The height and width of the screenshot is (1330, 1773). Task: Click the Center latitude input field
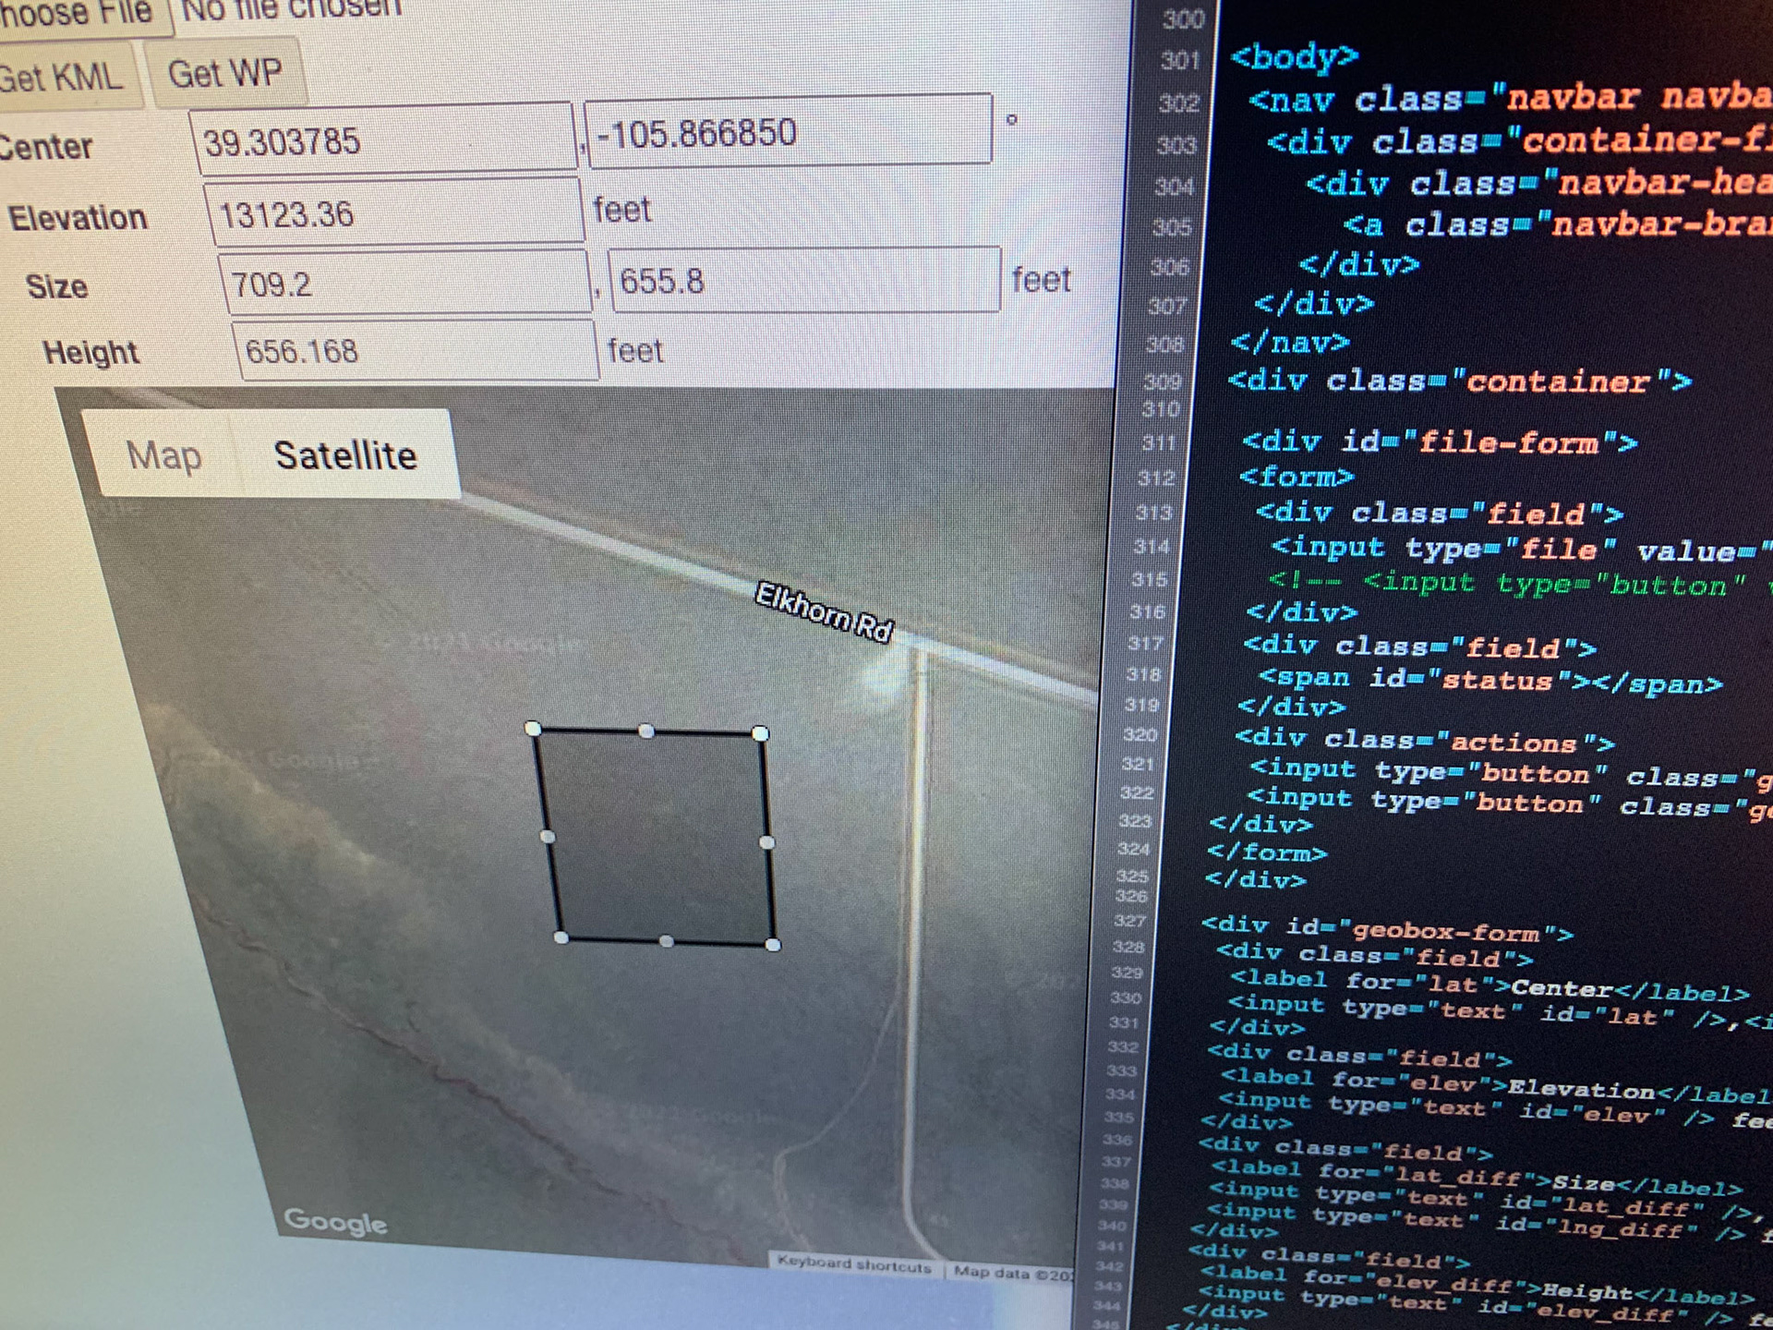point(383,140)
